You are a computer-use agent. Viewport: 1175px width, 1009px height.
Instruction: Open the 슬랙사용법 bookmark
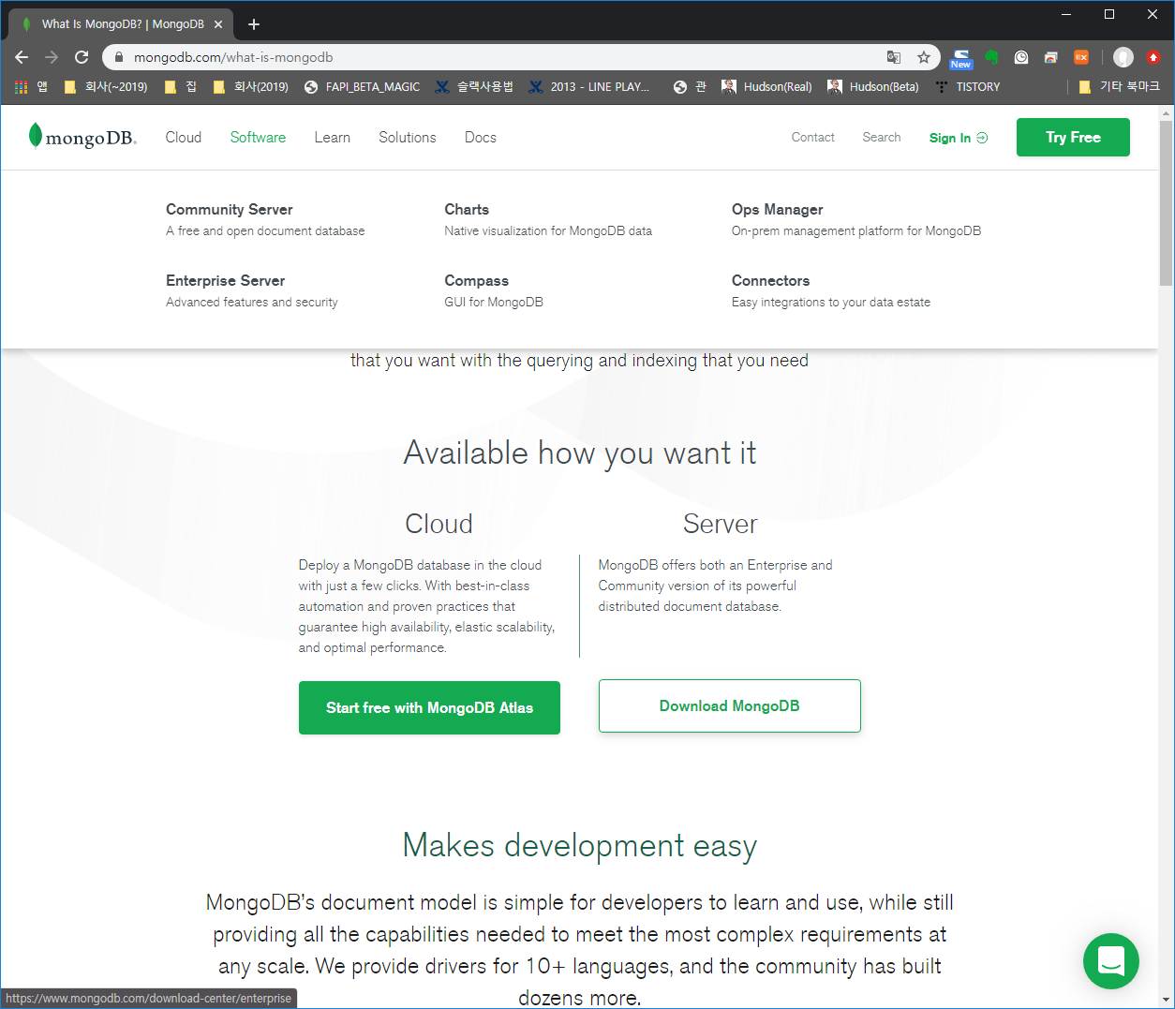click(x=474, y=87)
